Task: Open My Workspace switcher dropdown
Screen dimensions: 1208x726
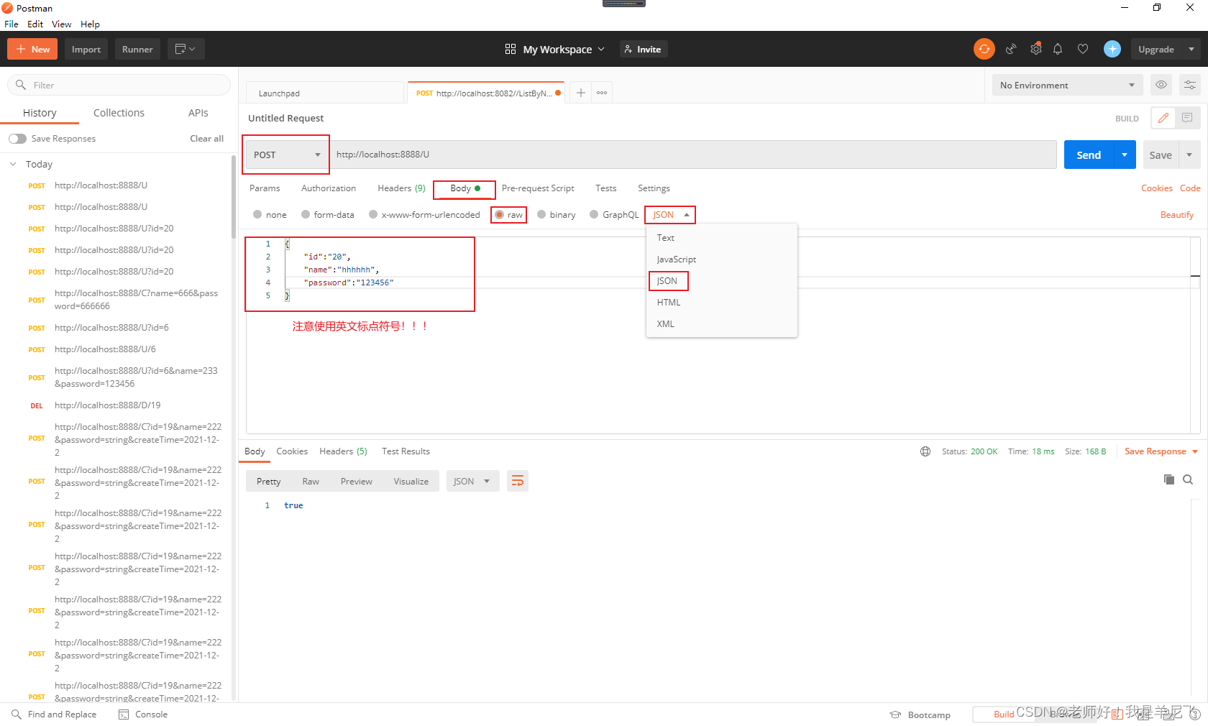Action: 564,49
